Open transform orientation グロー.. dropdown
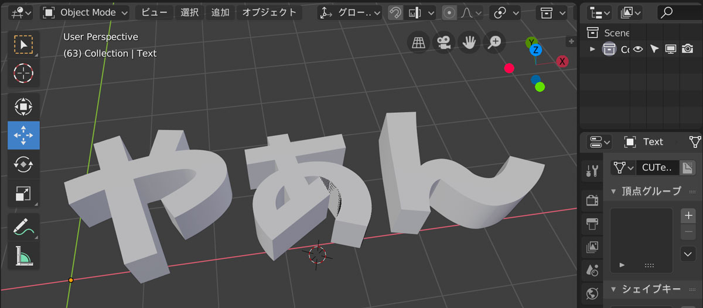Viewport: 703px width, 308px height. (350, 12)
